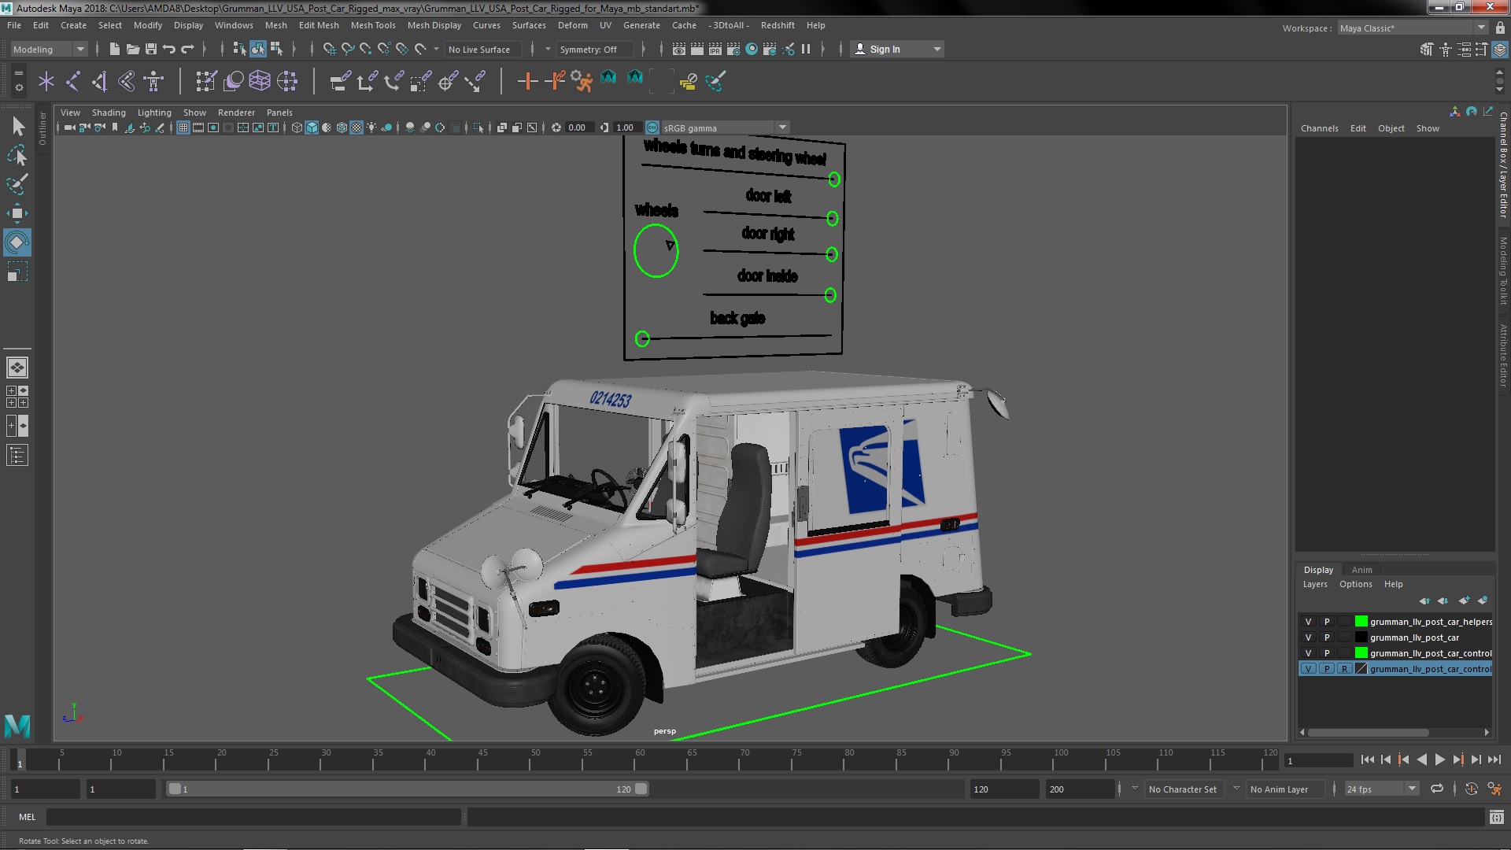Open a scene with the folder icon
The width and height of the screenshot is (1511, 850).
click(x=132, y=49)
